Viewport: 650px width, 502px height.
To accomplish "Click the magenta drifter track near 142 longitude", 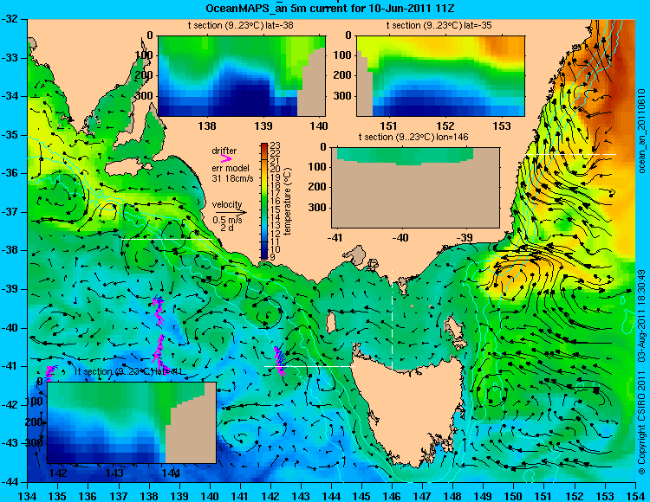I will pos(280,360).
